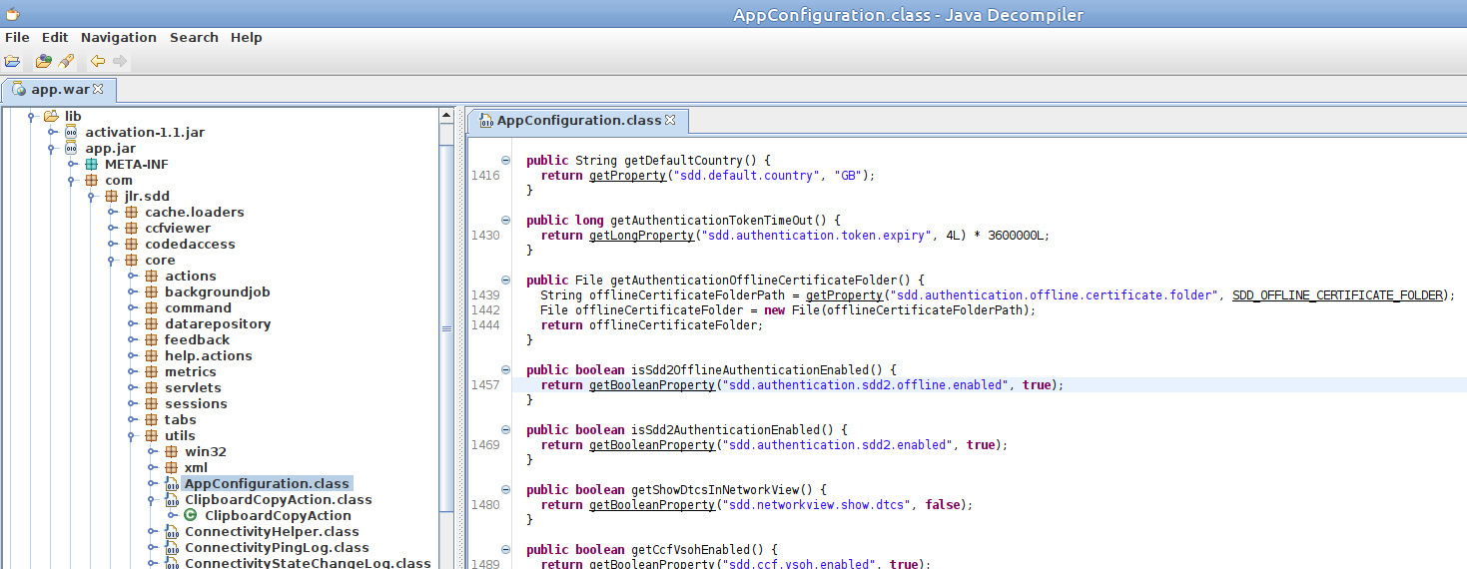Fold the getAuthenticationTokenTimeOut method

505,220
